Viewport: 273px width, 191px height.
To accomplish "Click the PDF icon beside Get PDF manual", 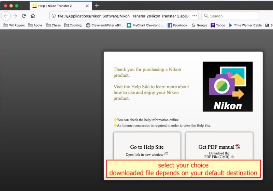I will point(238,147).
